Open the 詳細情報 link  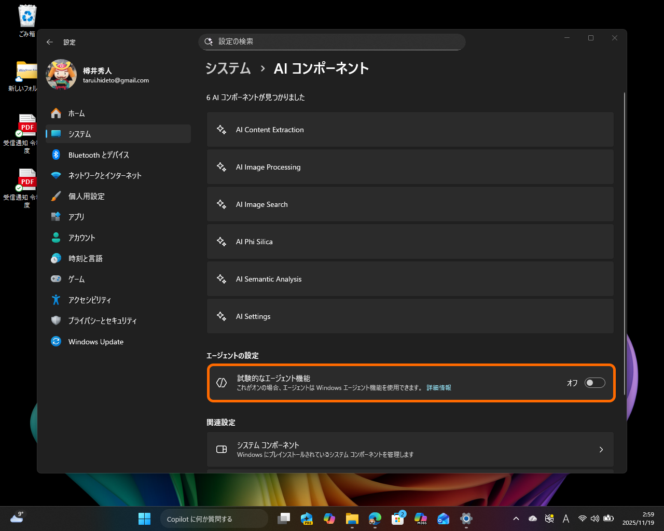439,388
